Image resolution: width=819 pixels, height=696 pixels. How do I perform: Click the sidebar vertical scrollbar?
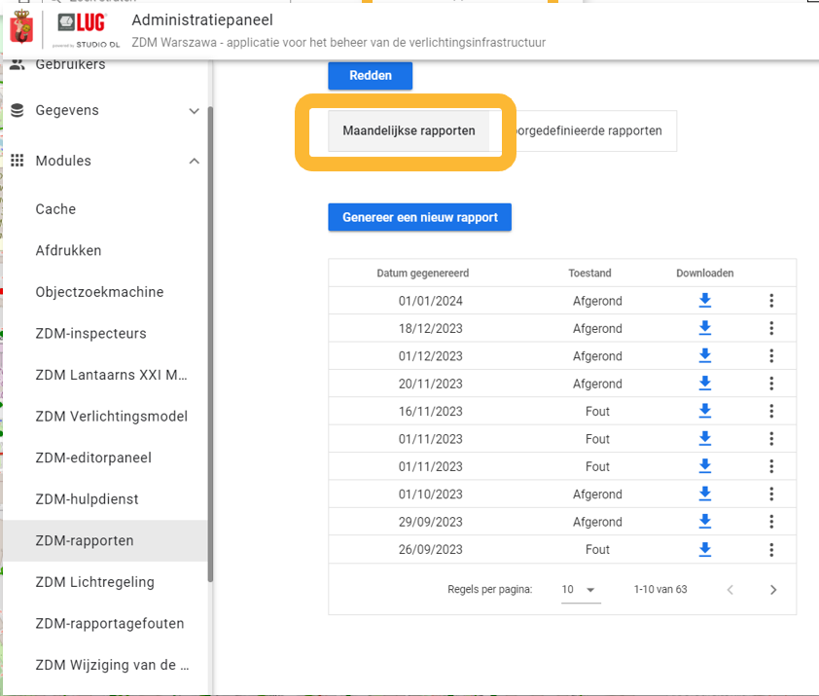point(210,341)
